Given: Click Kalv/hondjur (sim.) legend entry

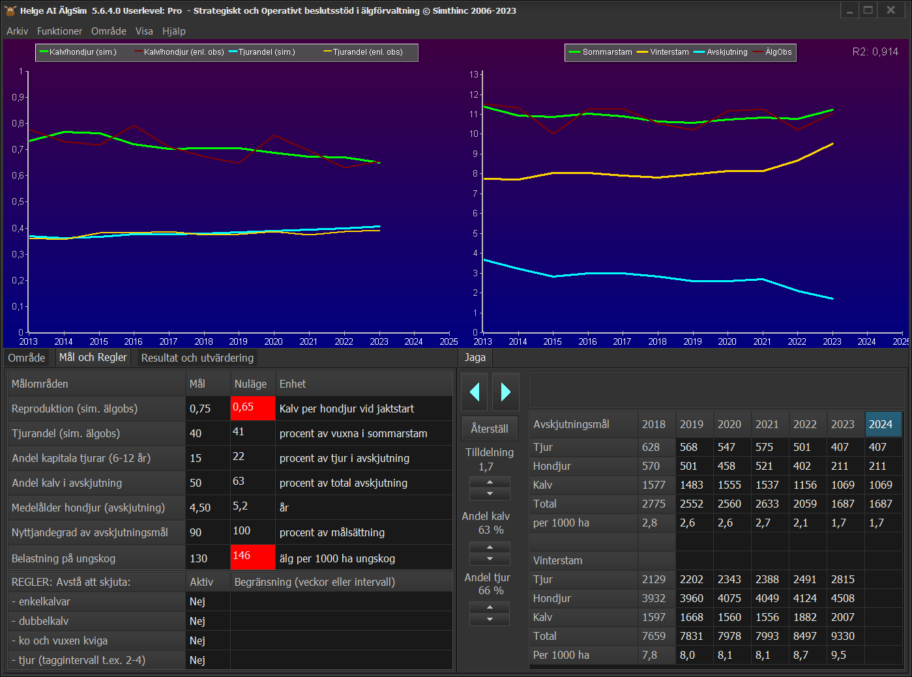Looking at the screenshot, I should [x=78, y=52].
